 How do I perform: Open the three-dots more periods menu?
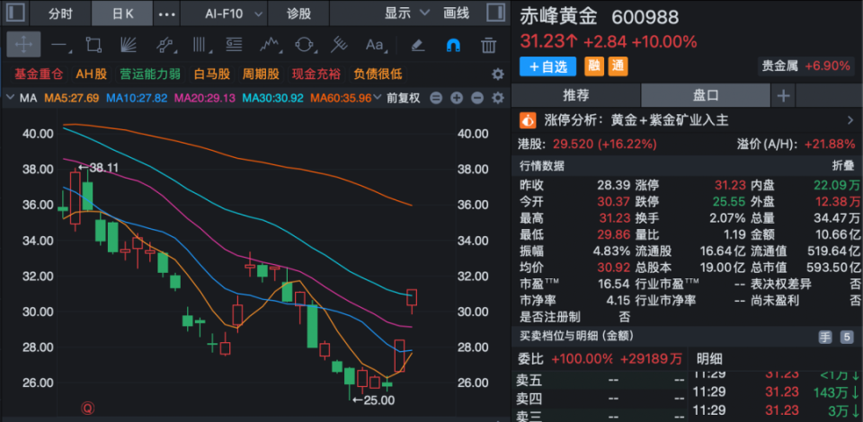click(x=167, y=13)
